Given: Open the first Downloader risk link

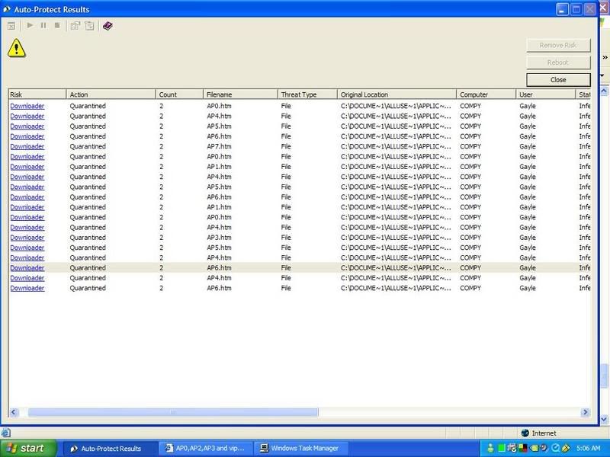Looking at the screenshot, I should coord(27,106).
